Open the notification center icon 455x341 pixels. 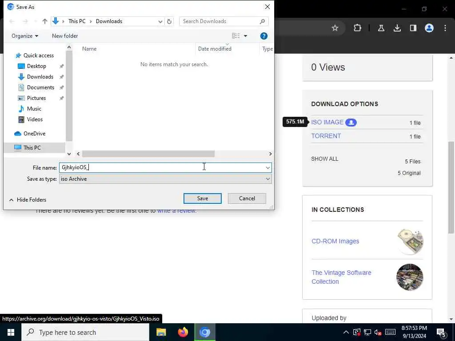tap(441, 333)
